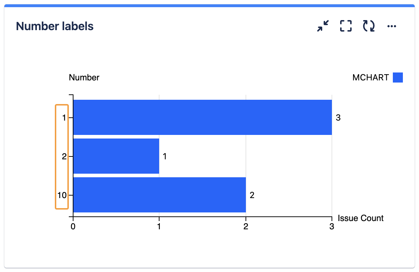Screen dimensions: 419x272
Task: Click the Number axis title
Action: pos(84,78)
